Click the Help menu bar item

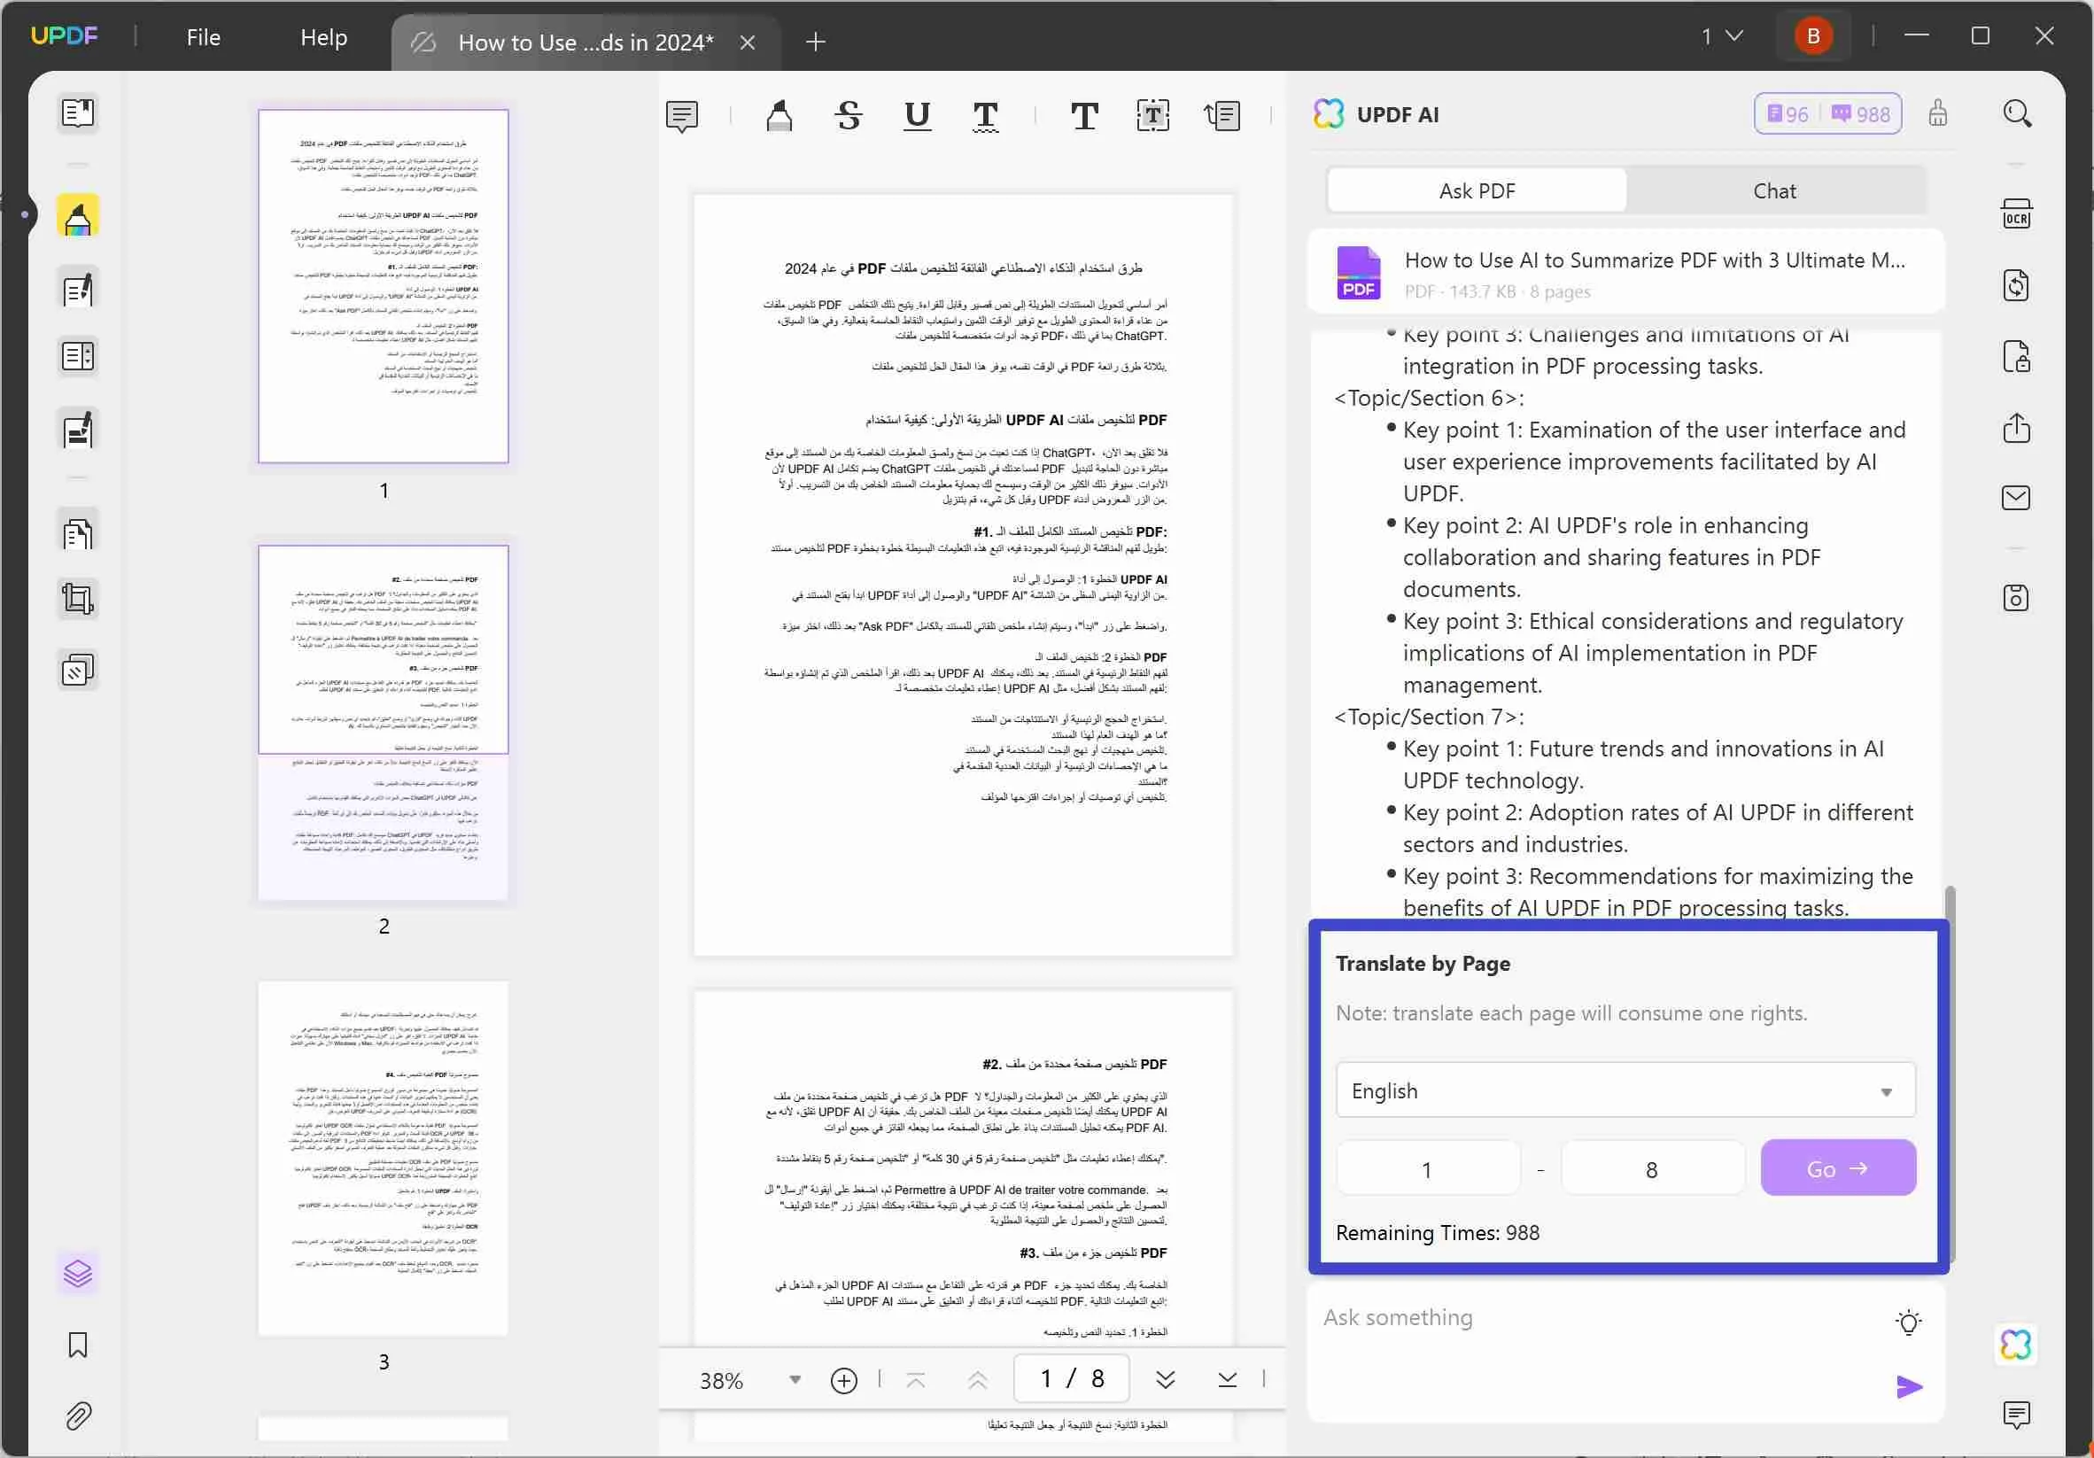point(324,36)
